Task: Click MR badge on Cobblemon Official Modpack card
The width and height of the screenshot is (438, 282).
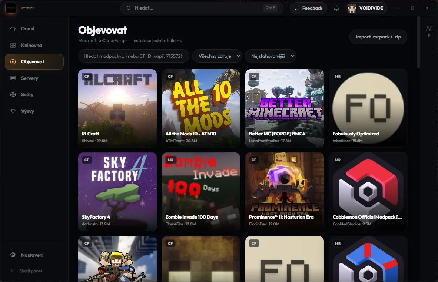Action: (x=338, y=160)
